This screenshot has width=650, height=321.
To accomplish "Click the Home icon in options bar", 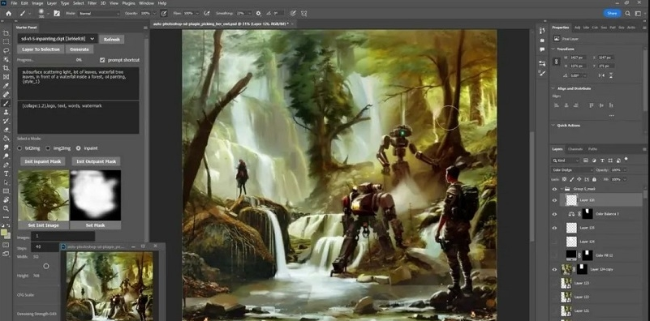I will 8,13.
